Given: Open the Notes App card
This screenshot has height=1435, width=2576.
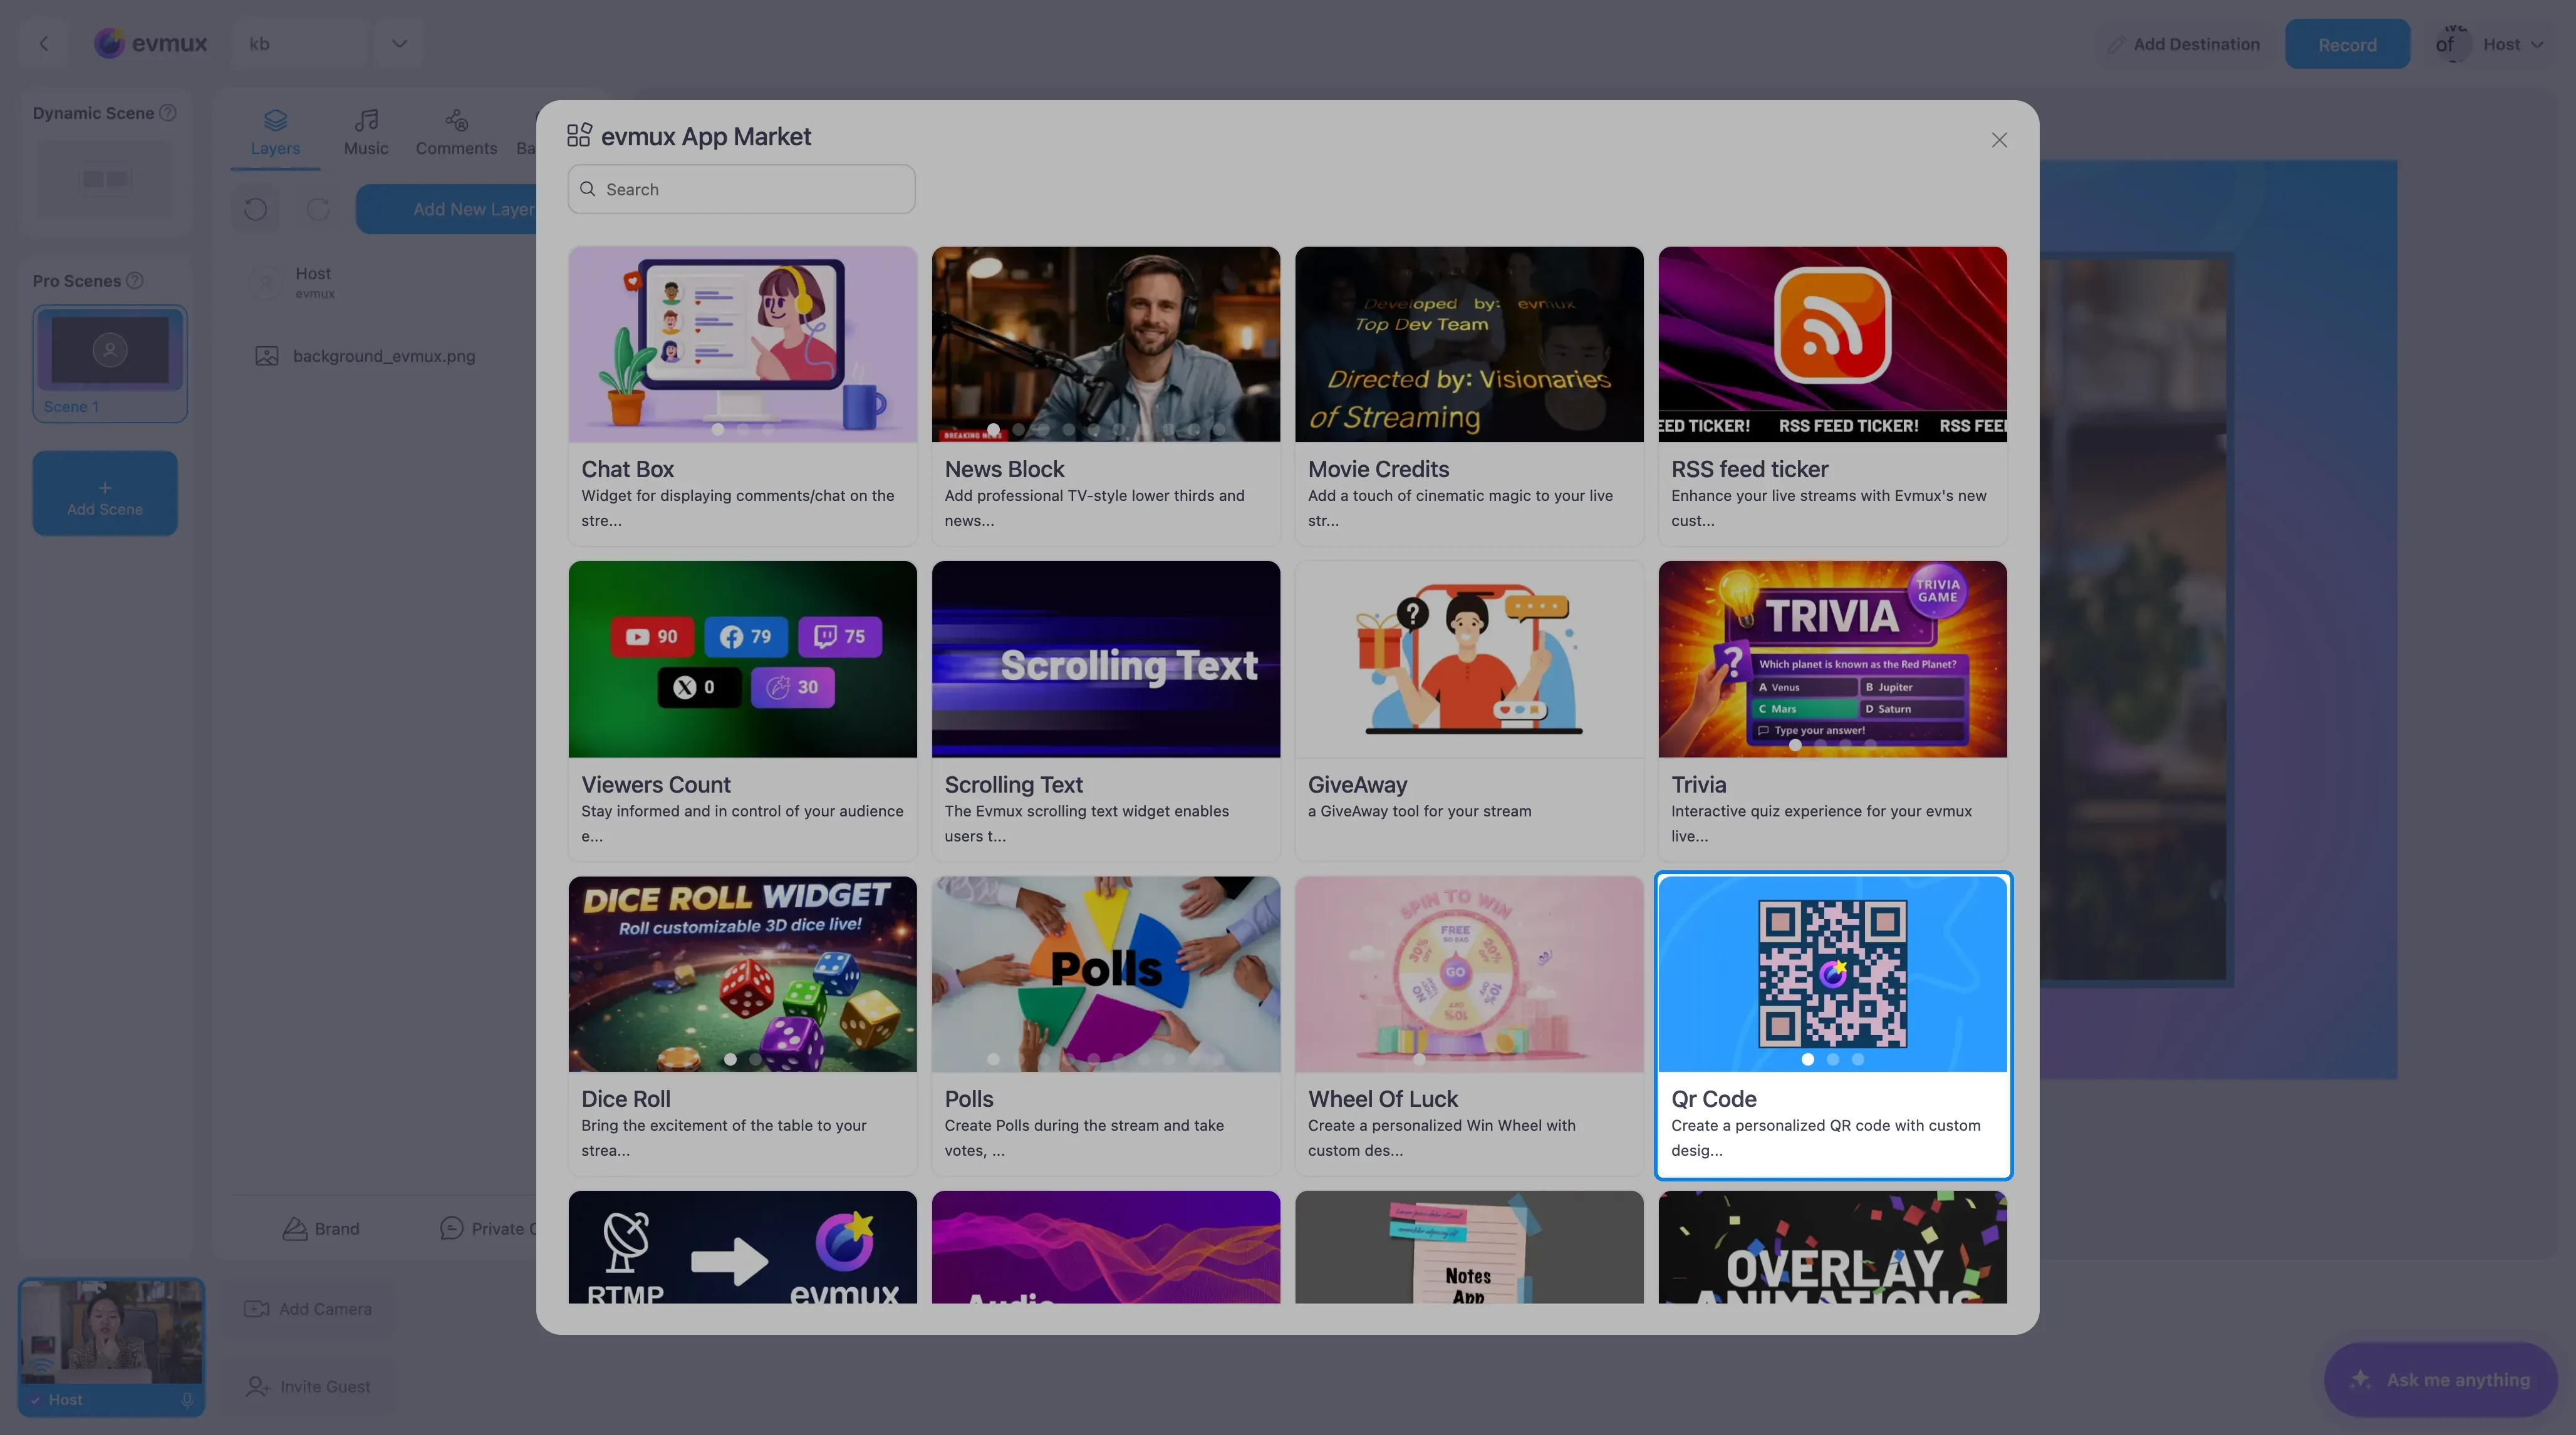Looking at the screenshot, I should click(x=1468, y=1246).
